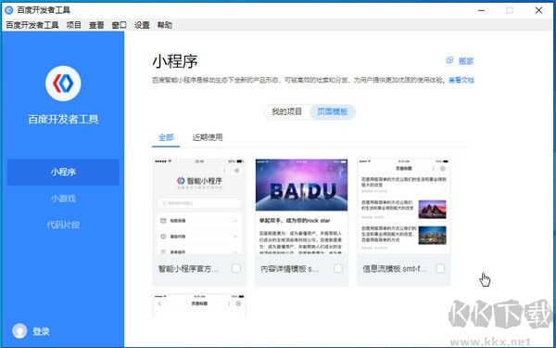Open the 窗口 menu
556x348 pixels.
coord(120,25)
